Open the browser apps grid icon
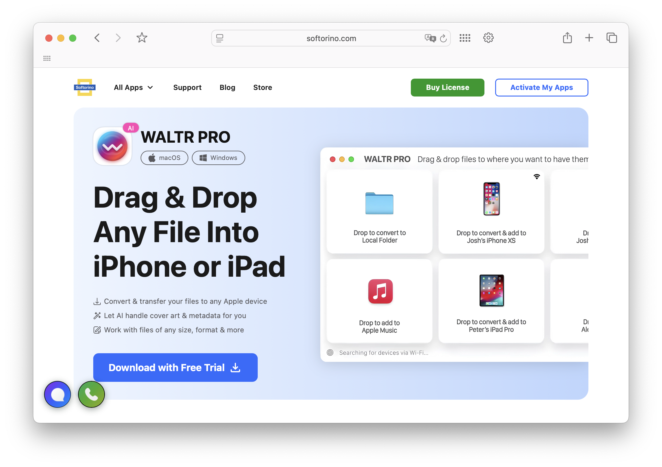662x467 pixels. pyautogui.click(x=465, y=38)
